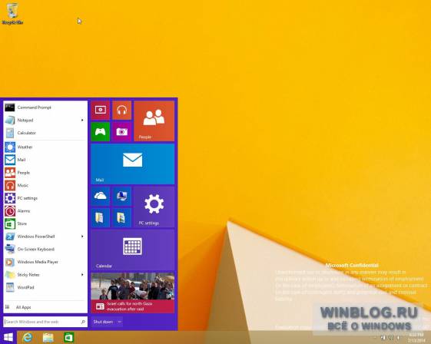
Task: Open the wide Calendar tile
Action: [132, 250]
